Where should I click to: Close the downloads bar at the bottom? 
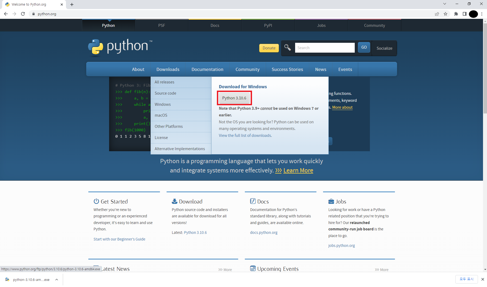point(483,279)
